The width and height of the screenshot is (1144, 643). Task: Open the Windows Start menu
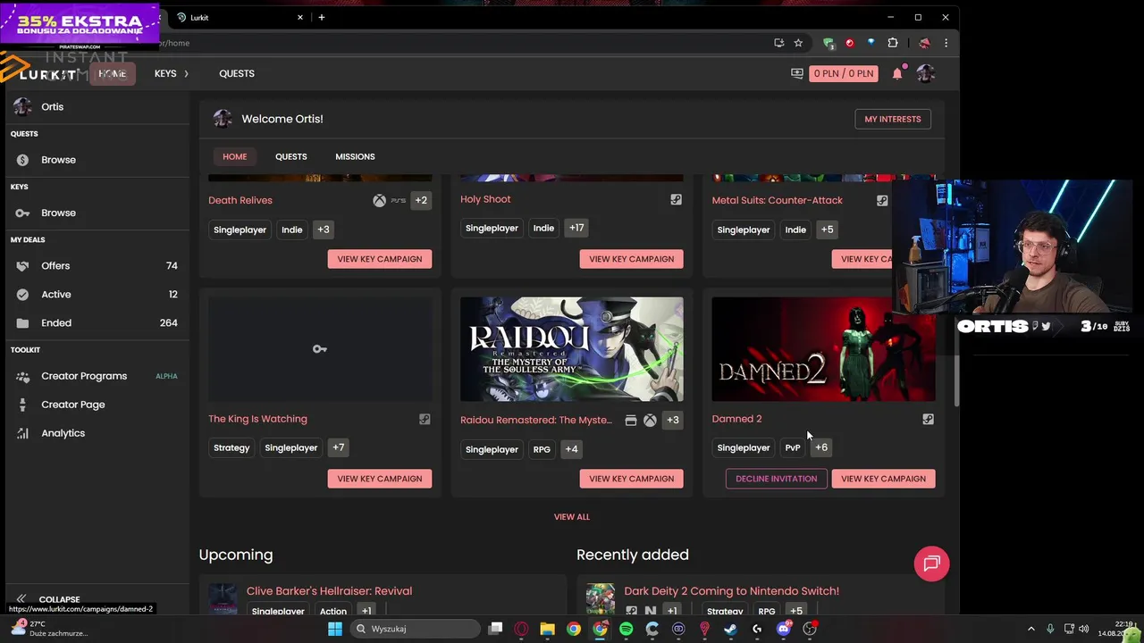[x=334, y=629]
